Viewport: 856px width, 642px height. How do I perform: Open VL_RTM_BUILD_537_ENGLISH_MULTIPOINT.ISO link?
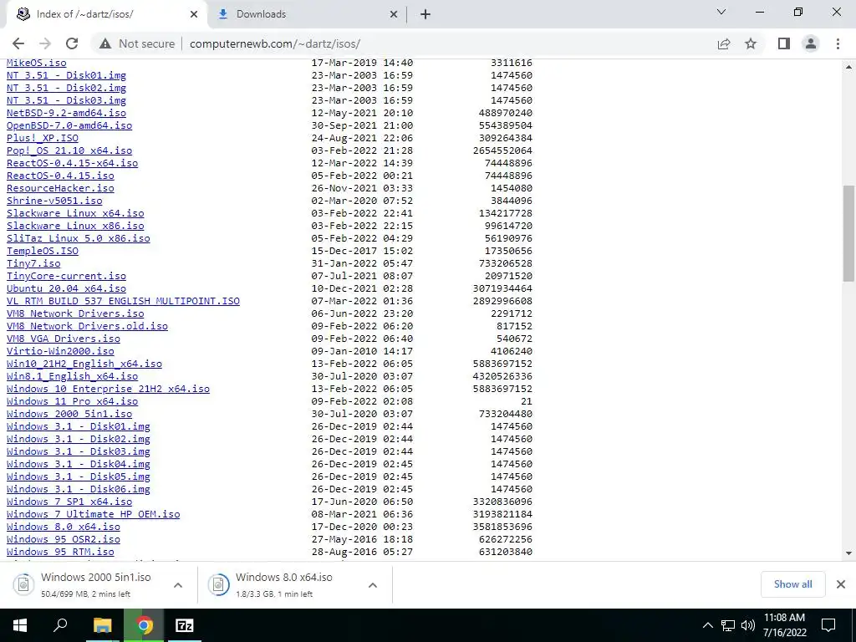[x=124, y=301]
